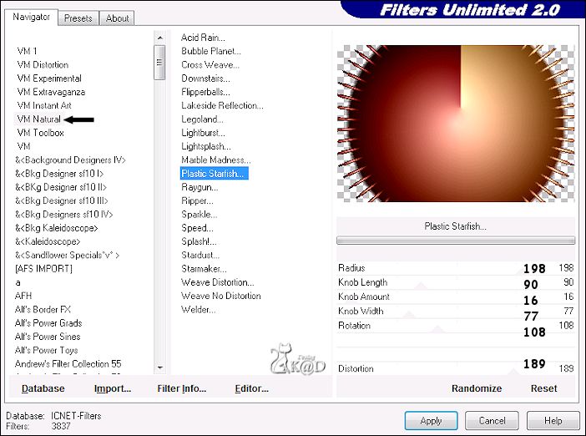Select VM Instant Art category
This screenshot has height=436, width=586.
pos(44,105)
